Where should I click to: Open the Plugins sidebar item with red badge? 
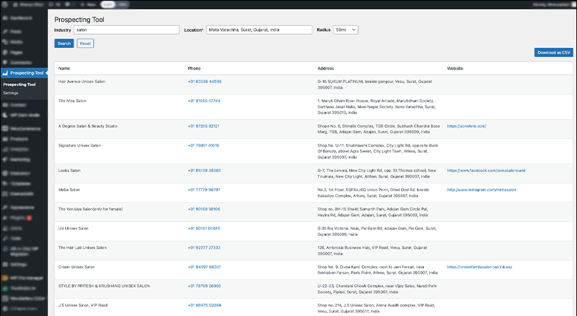[x=18, y=217]
